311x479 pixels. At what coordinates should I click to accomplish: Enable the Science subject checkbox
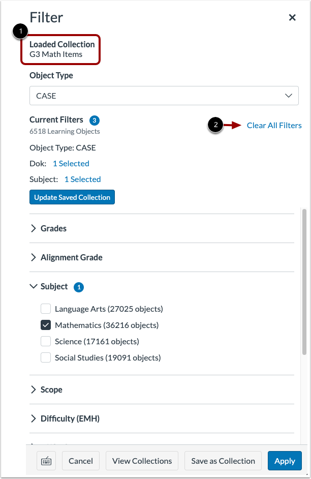pyautogui.click(x=46, y=341)
